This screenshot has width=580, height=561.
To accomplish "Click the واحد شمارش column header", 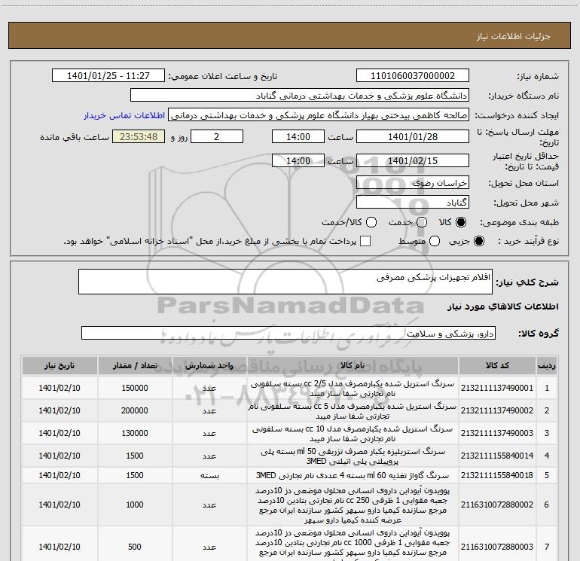I will coord(209,366).
